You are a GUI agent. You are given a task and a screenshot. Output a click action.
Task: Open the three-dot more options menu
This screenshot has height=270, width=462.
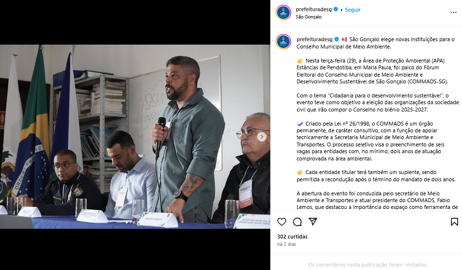453,13
